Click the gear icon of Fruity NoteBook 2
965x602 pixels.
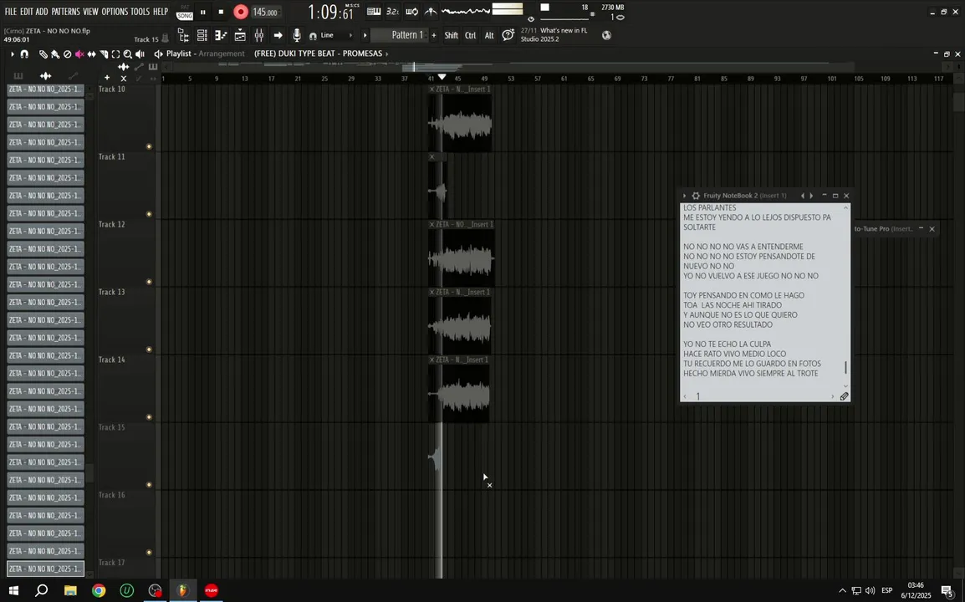(696, 196)
